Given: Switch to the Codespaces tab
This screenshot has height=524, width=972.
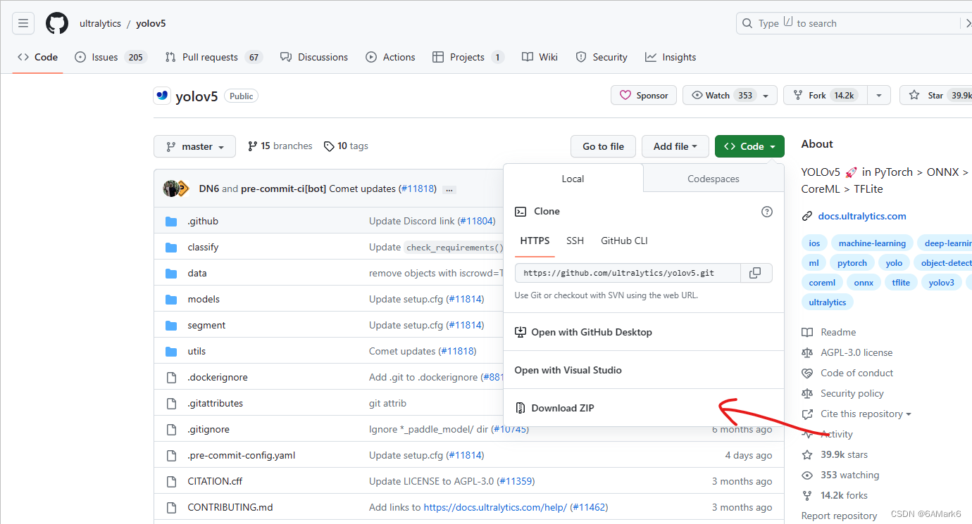Looking at the screenshot, I should pyautogui.click(x=714, y=179).
